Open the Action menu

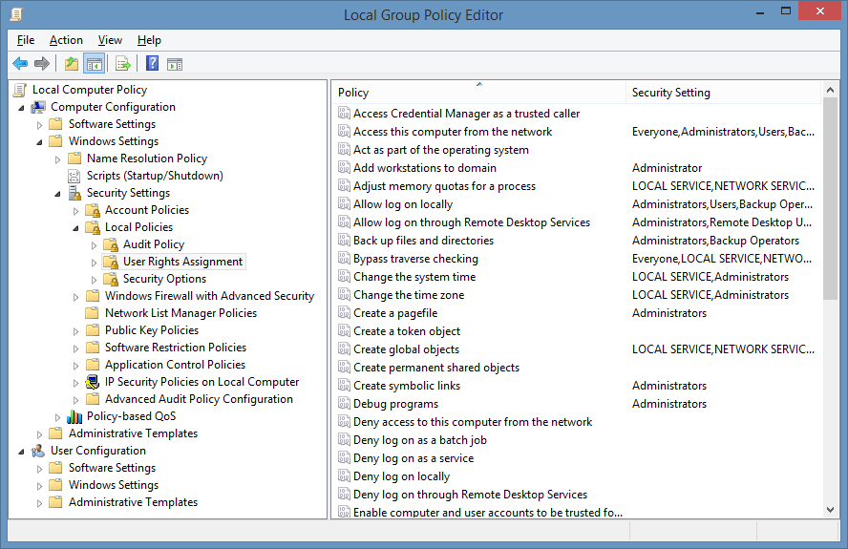[x=66, y=40]
